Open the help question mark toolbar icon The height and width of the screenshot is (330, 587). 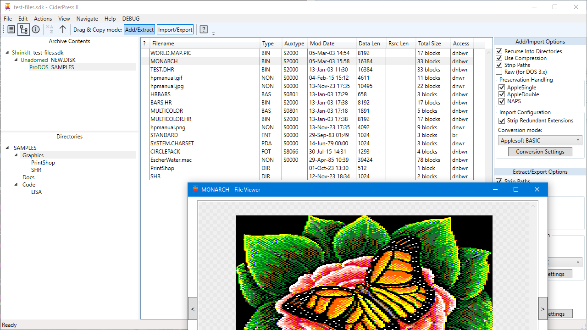(204, 30)
